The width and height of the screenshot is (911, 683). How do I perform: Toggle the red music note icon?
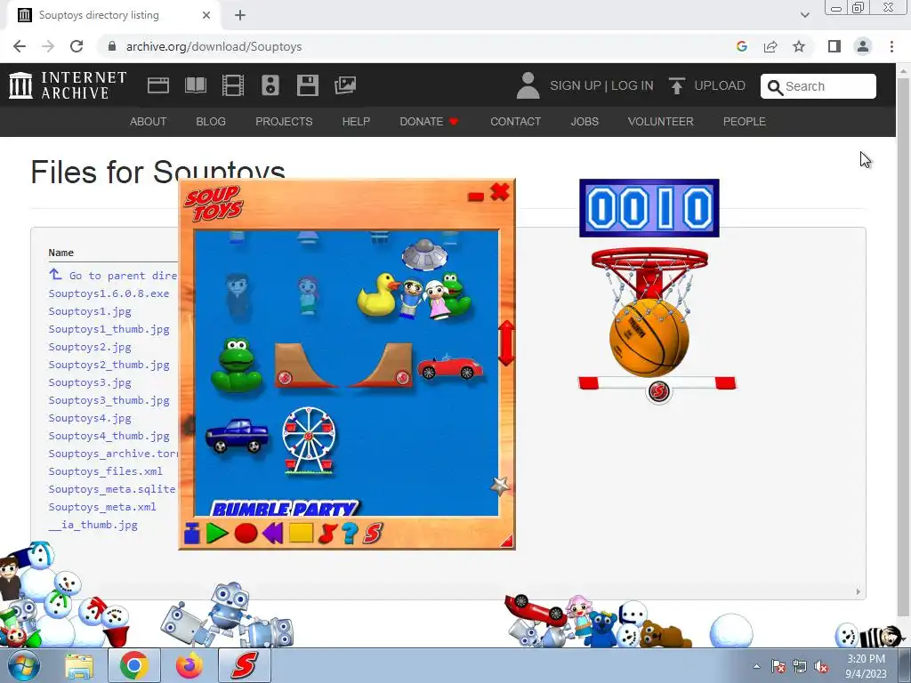(x=327, y=534)
